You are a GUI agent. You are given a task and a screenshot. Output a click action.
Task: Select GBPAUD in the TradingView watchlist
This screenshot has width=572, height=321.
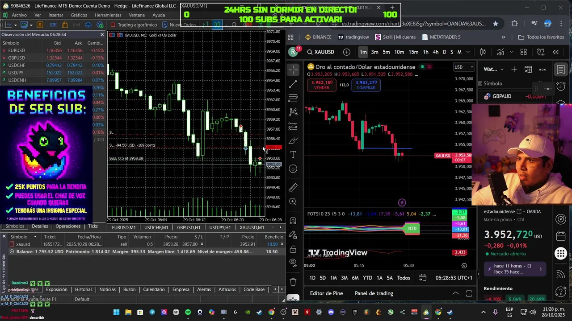pyautogui.click(x=501, y=96)
